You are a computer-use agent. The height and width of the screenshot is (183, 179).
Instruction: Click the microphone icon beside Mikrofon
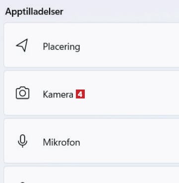coord(22,141)
